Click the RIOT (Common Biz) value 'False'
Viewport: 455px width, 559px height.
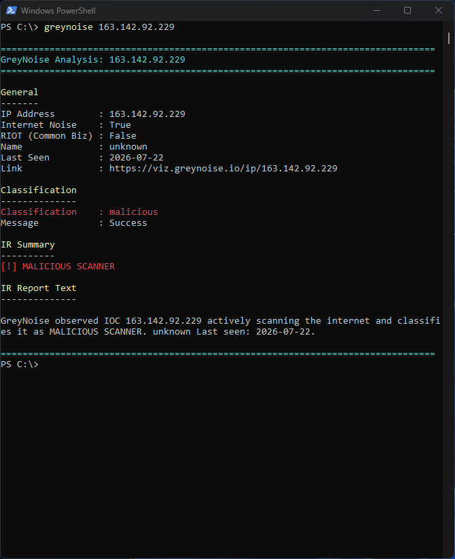pyautogui.click(x=123, y=136)
